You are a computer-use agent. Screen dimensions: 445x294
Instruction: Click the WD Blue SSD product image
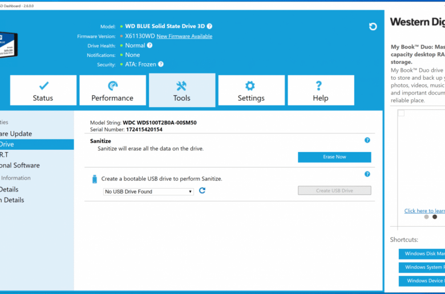[9, 45]
